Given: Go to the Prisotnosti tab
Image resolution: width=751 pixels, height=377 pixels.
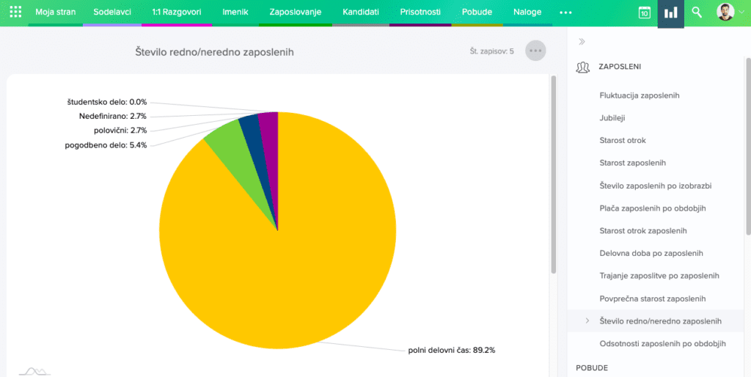Looking at the screenshot, I should click(420, 12).
